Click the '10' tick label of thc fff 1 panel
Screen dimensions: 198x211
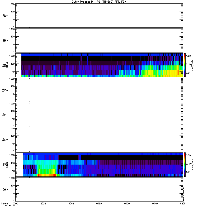pyautogui.click(x=13, y=119)
